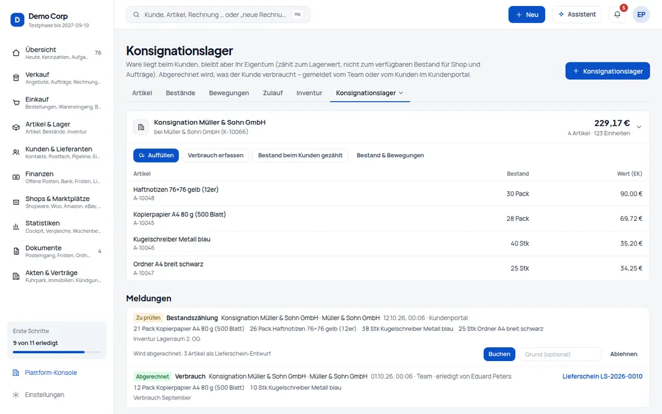
Task: Click the 229,17 € total value
Action: point(612,123)
